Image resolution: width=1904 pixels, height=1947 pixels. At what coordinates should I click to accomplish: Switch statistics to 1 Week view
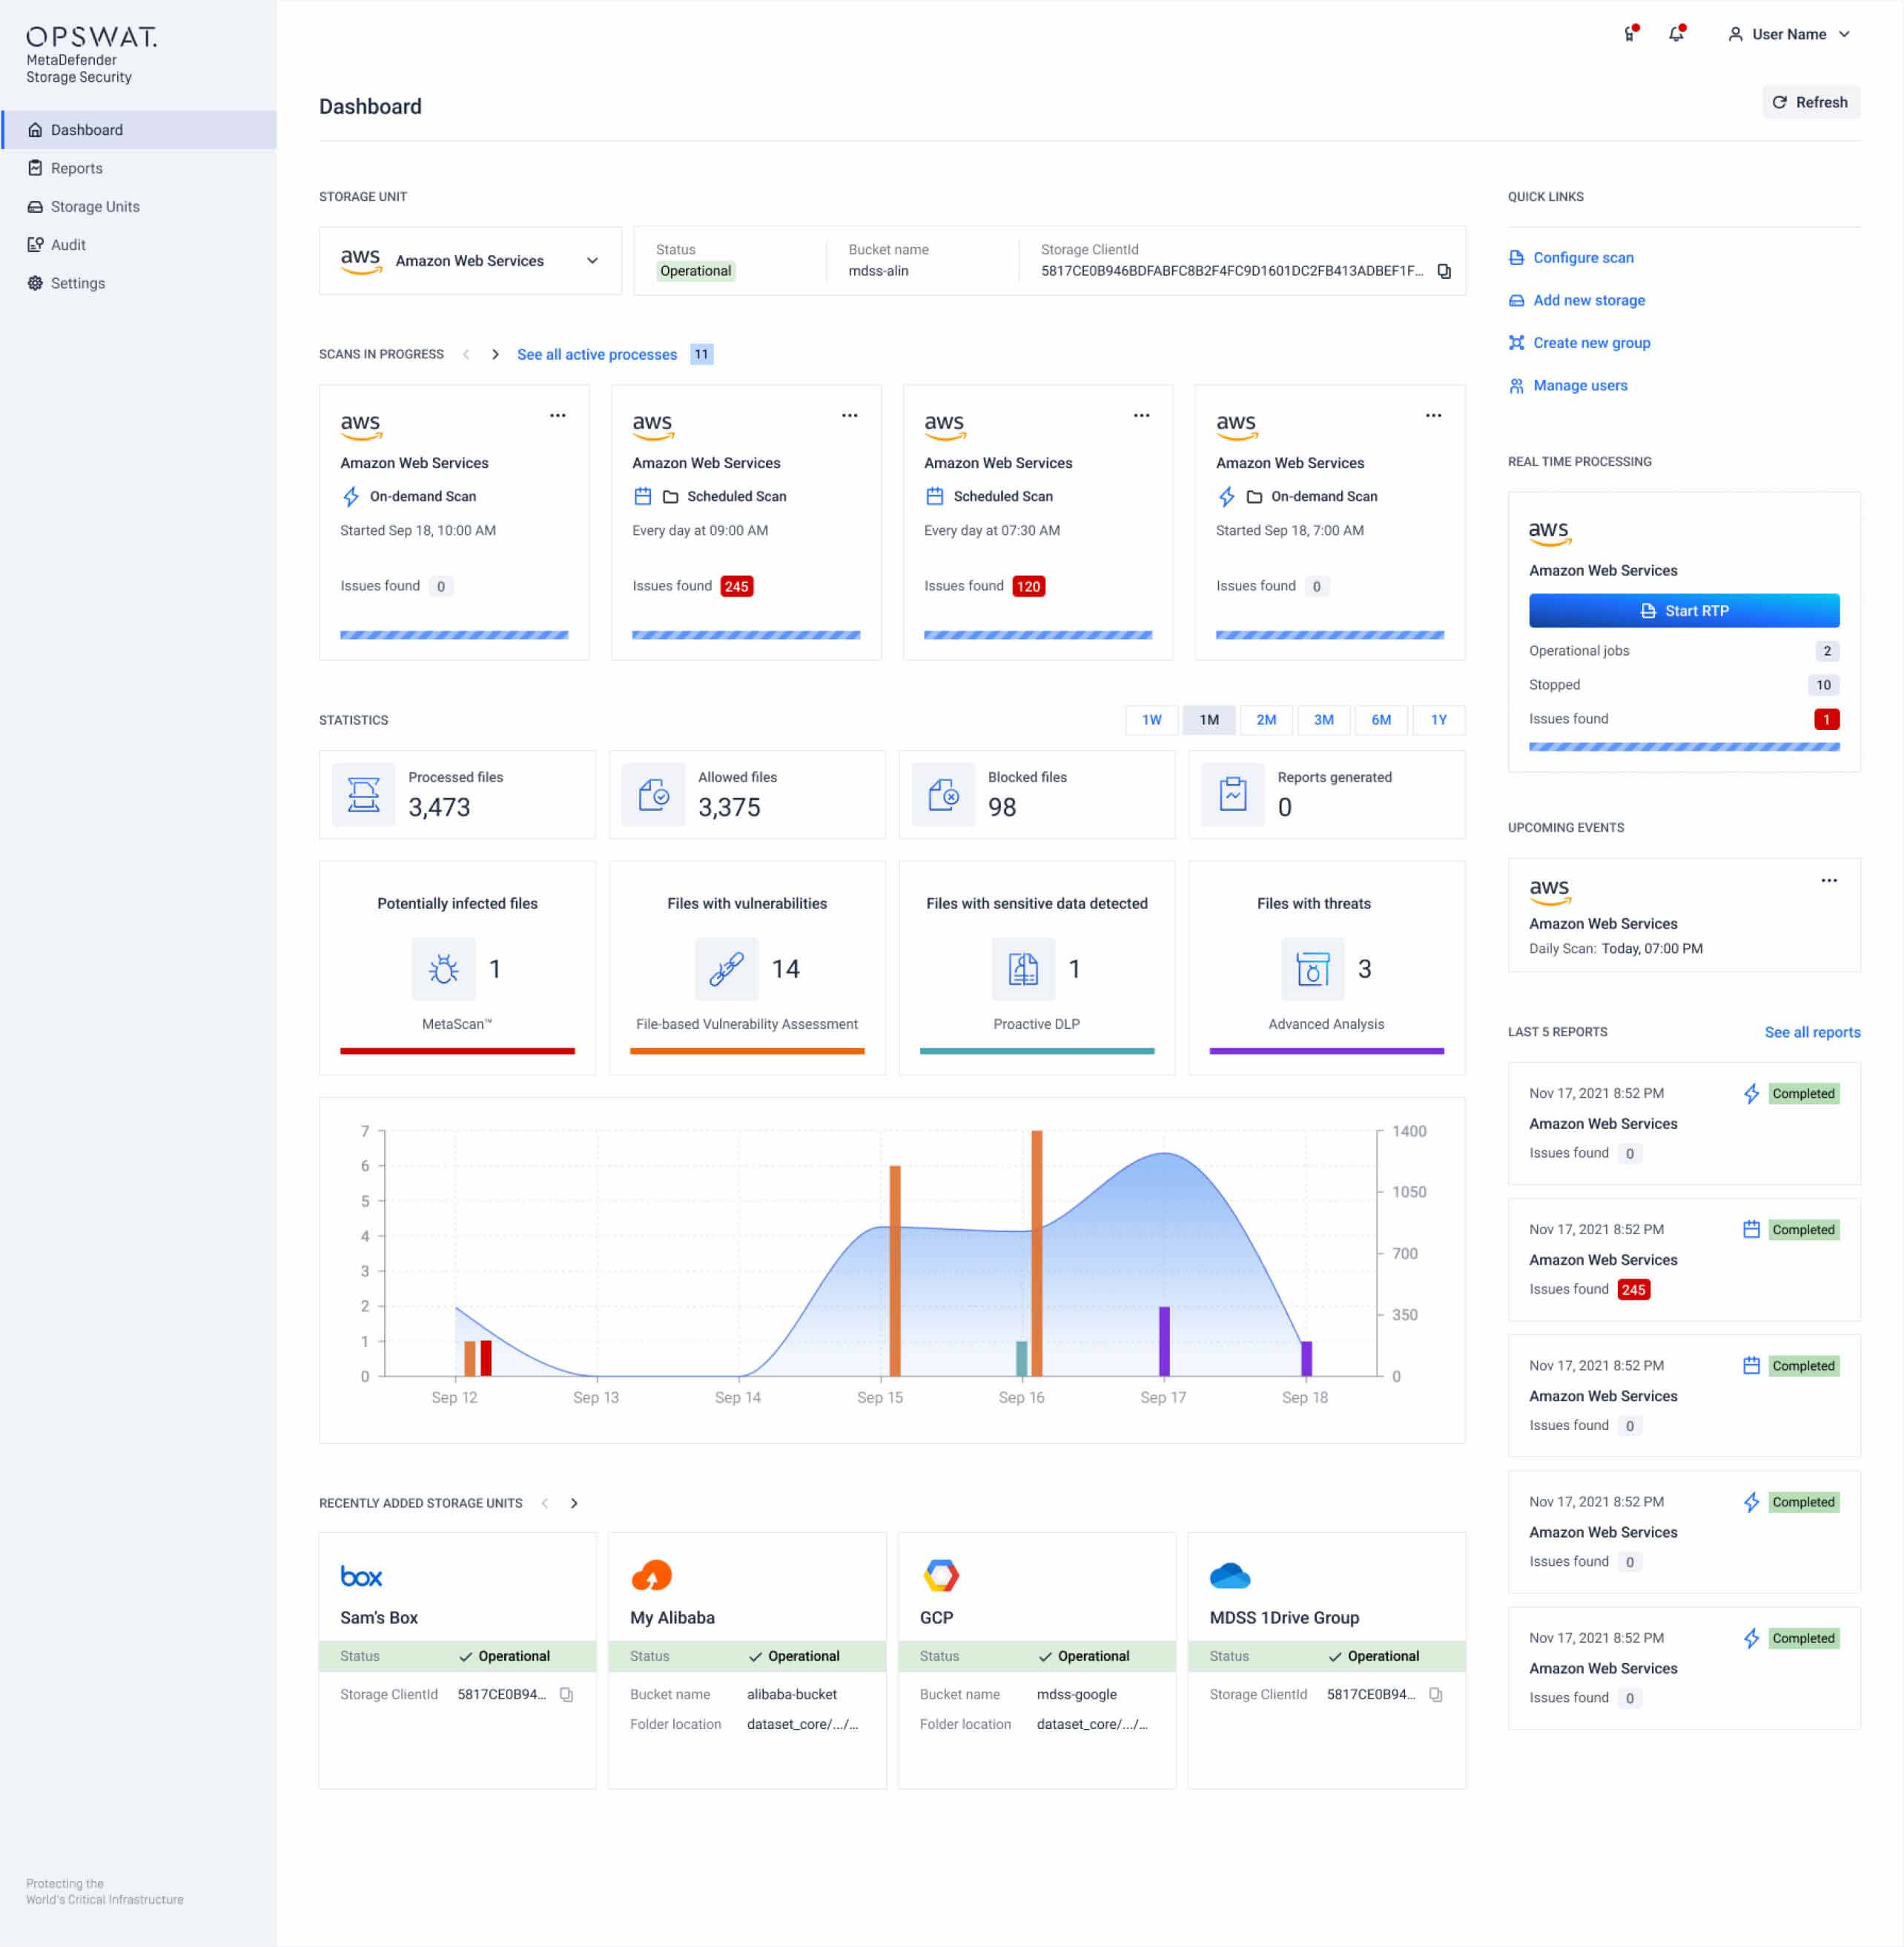(1151, 719)
